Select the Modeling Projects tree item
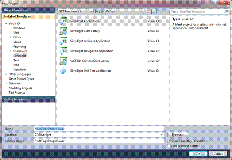Viewport: 232px width, 160px height. click(x=20, y=88)
